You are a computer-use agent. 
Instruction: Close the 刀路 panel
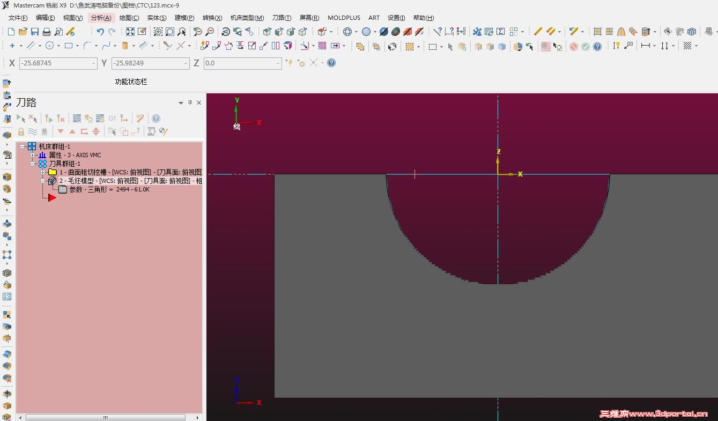(199, 102)
